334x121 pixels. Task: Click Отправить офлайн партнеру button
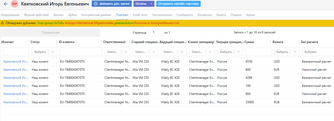(178, 4)
